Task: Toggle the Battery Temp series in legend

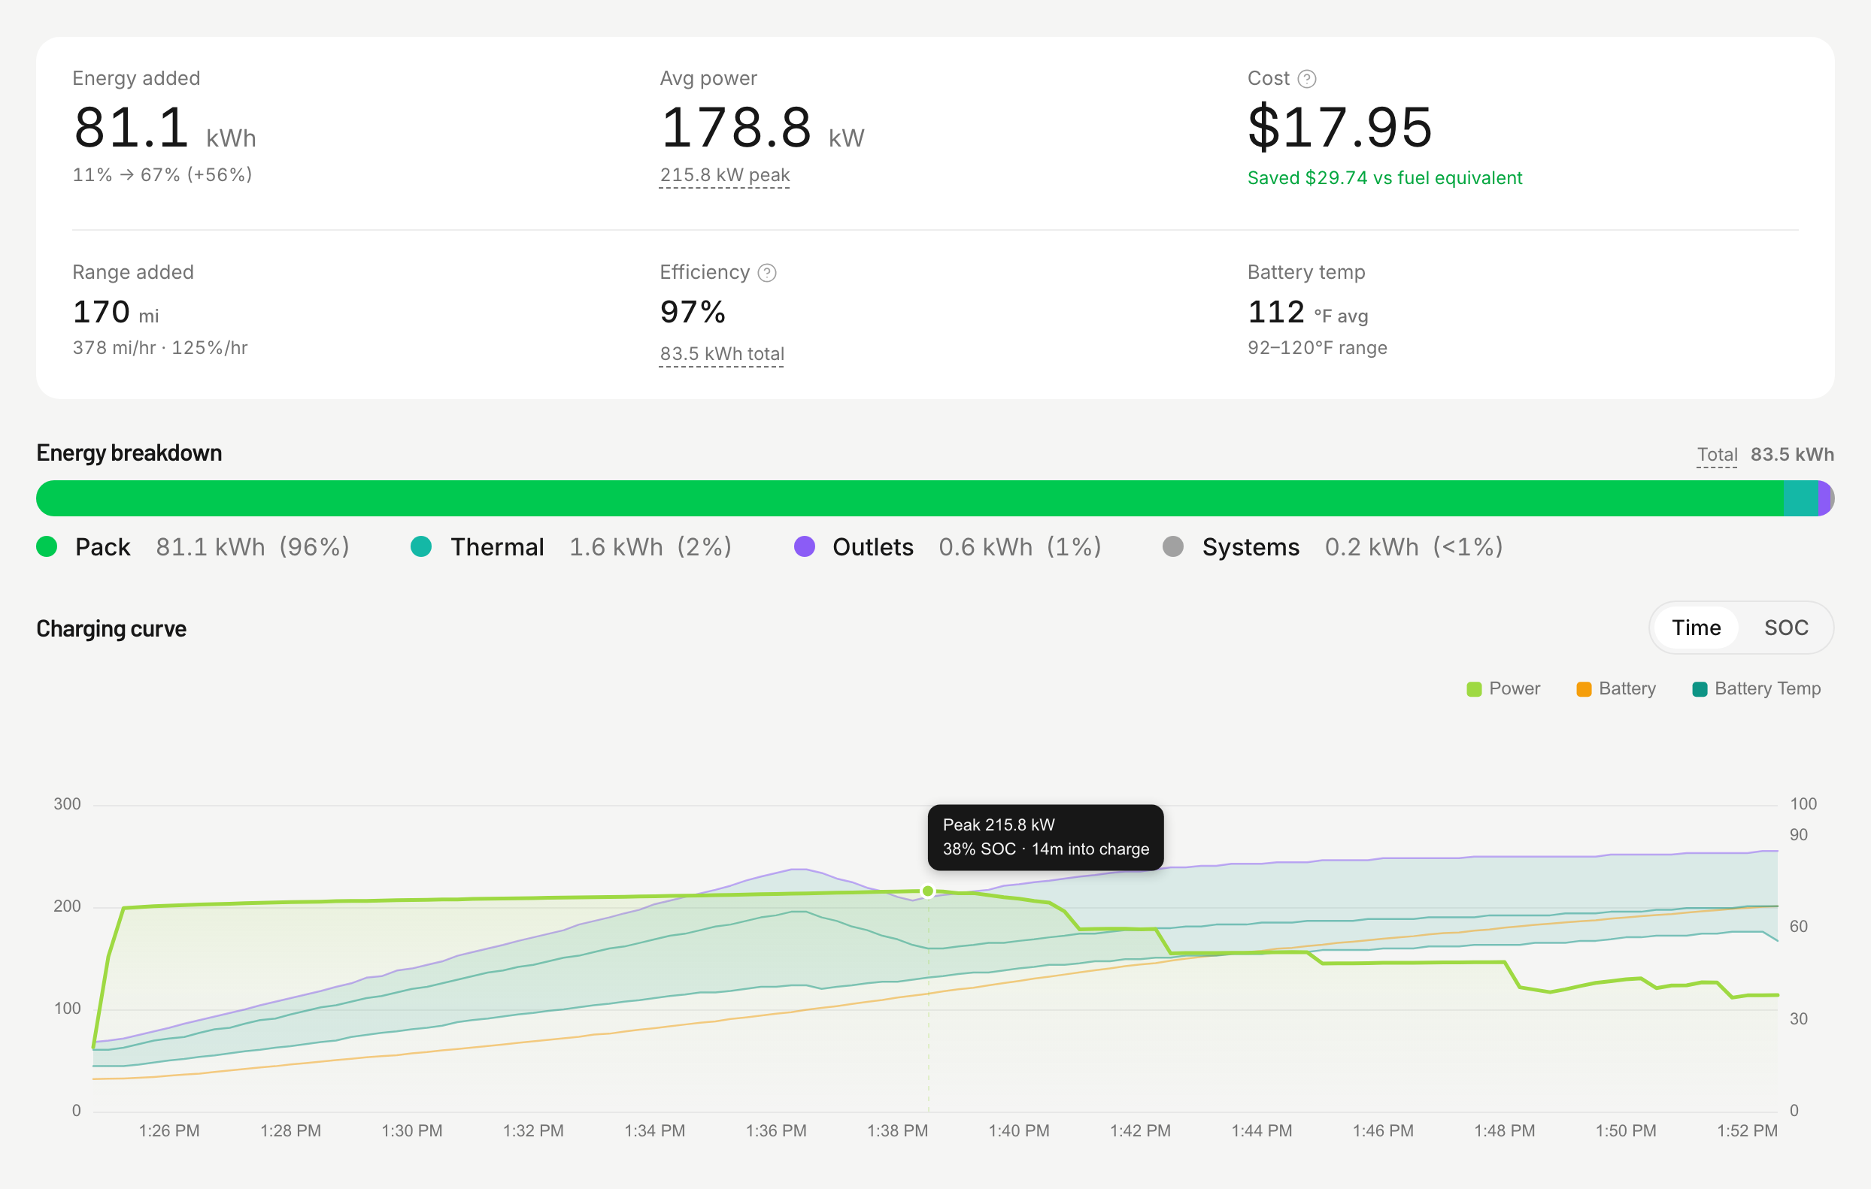Action: click(x=1756, y=689)
